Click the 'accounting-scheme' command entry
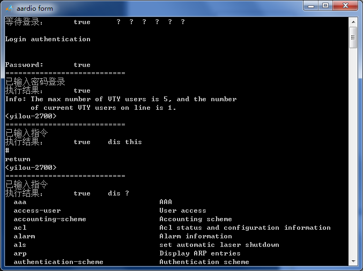363x271 pixels. click(50, 219)
